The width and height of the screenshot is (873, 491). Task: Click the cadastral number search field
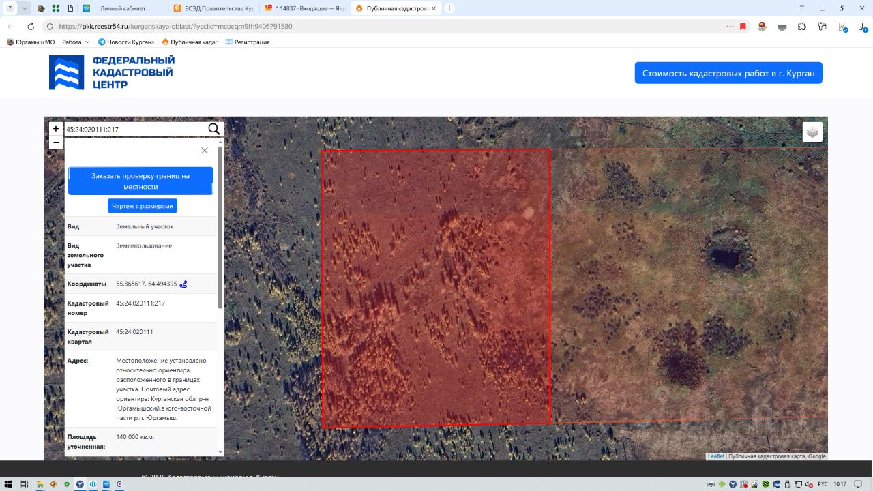click(135, 129)
